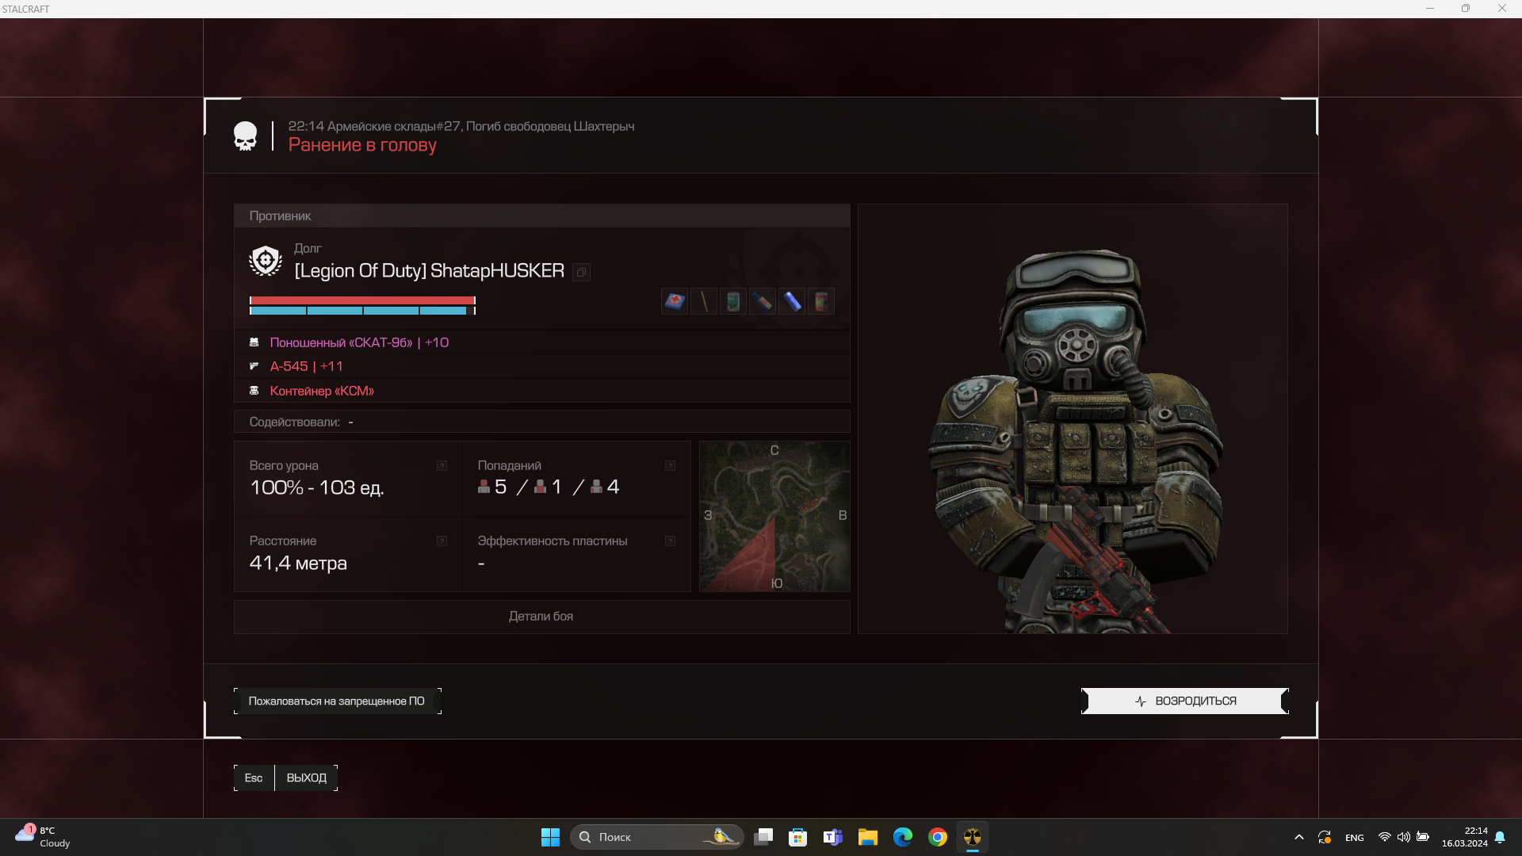Click ВОЗРОДИТЬСЯ respawn button

pos(1185,701)
